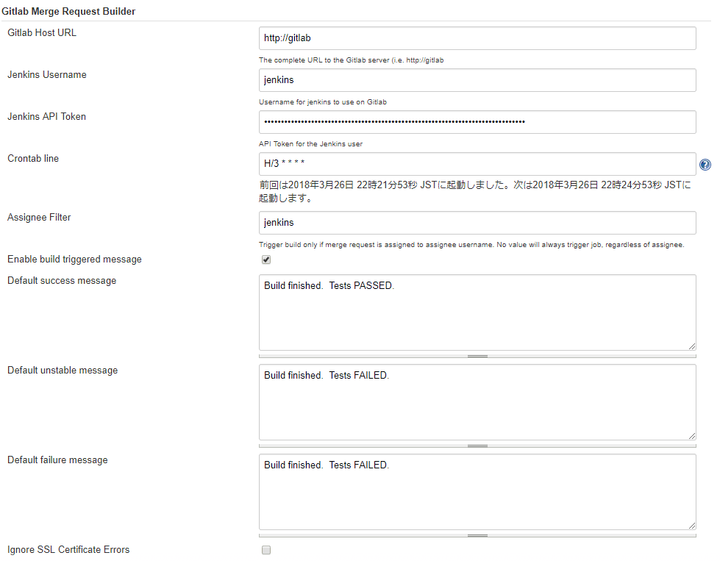
Task: Edit the Gitlab Host URL field
Action: (477, 38)
